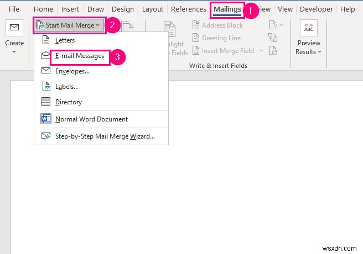Select E-mail Messages menu entry
Screen dimensions: 363x254
tap(101, 56)
